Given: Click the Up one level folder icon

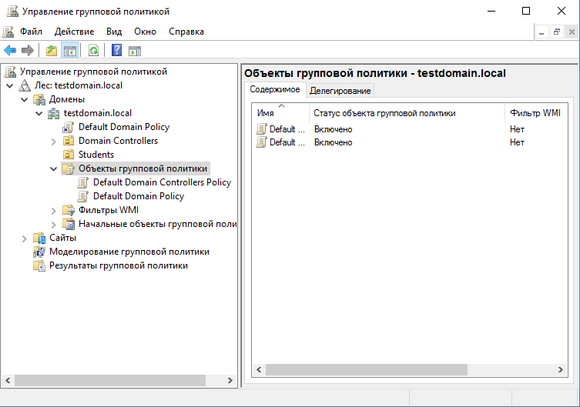Looking at the screenshot, I should (x=52, y=51).
